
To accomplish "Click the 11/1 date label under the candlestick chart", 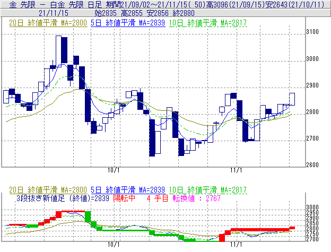I will [236, 170].
